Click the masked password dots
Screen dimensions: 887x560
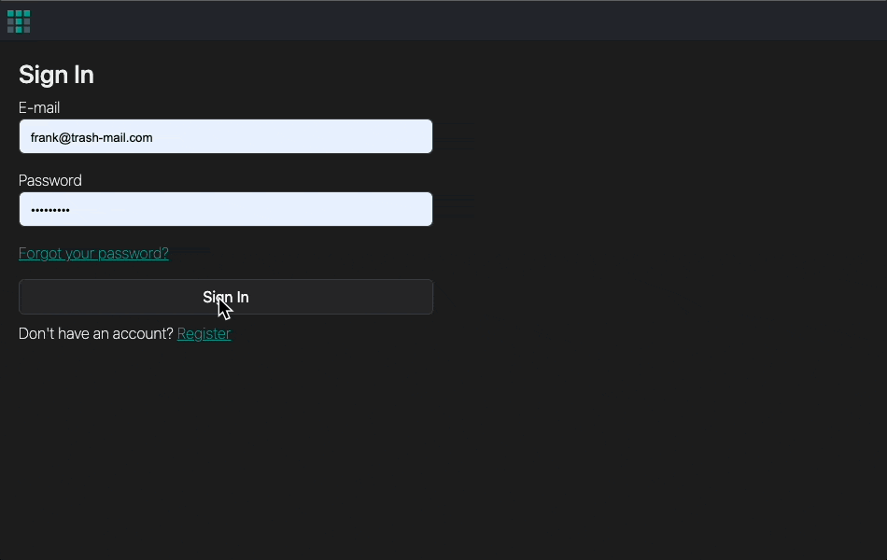50,210
